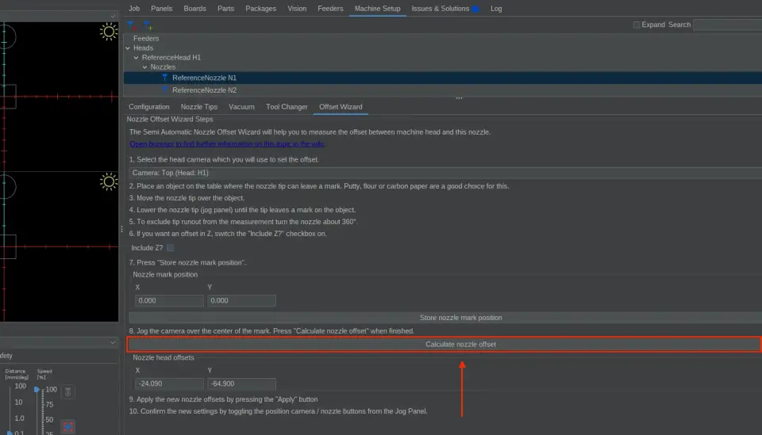Toggle the top camera light sun icon

109,32
